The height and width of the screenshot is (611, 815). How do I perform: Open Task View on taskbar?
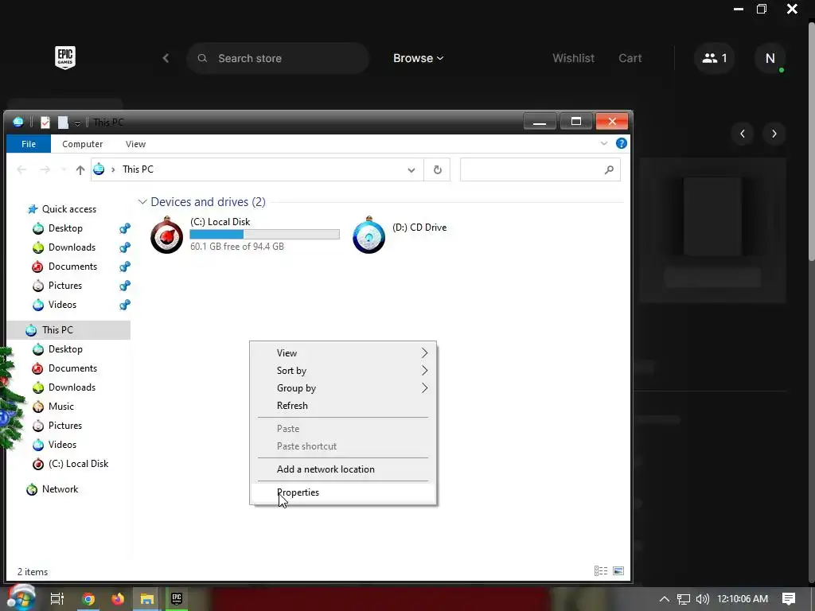pos(57,599)
